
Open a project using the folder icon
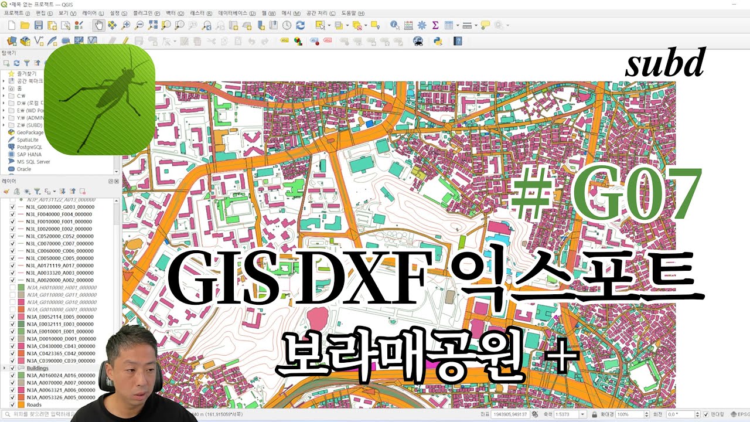click(25, 25)
